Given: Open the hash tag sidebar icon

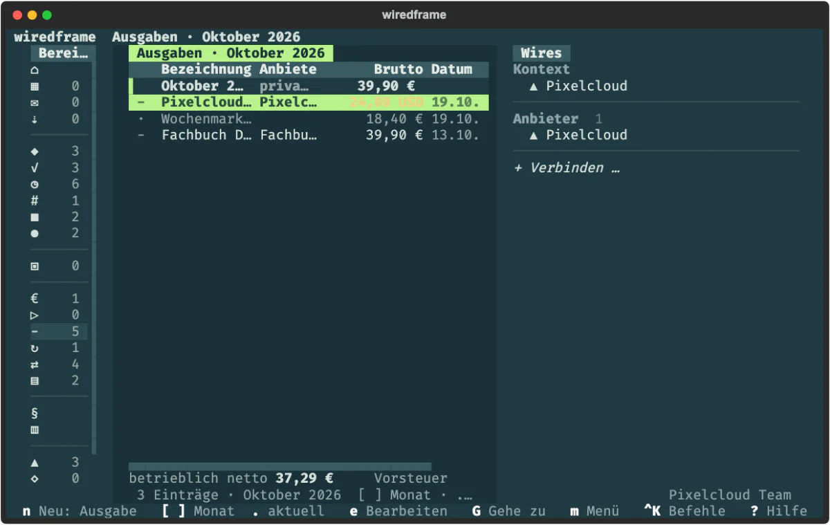Looking at the screenshot, I should pyautogui.click(x=35, y=201).
